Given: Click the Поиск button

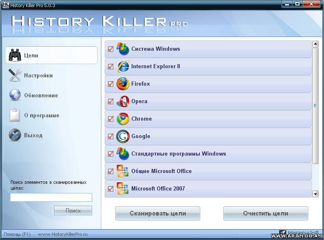Looking at the screenshot, I should click(x=73, y=210).
